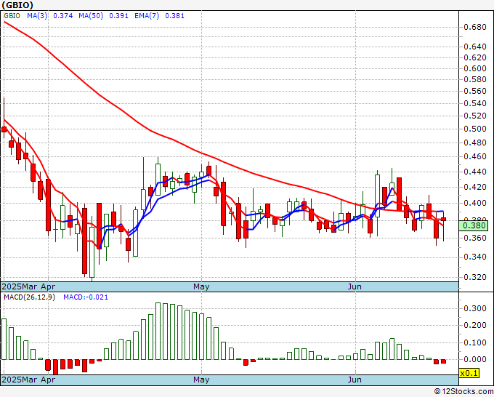The height and width of the screenshot is (397, 494).
Task: Click the 0.460 price axis label
Action: 475,156
